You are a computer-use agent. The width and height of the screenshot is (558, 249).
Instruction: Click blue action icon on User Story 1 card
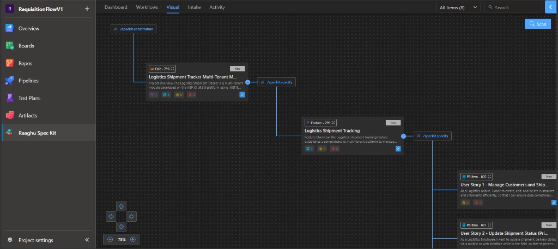554,202
